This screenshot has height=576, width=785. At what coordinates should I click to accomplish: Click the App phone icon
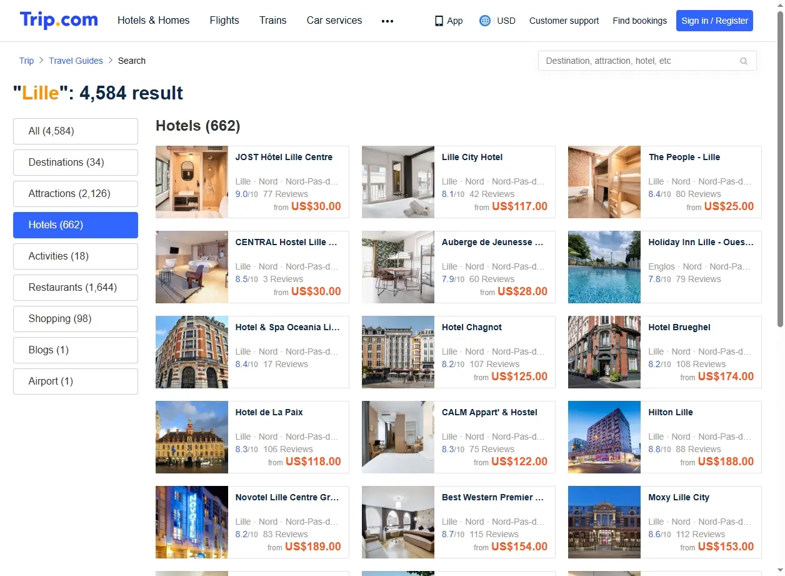439,21
